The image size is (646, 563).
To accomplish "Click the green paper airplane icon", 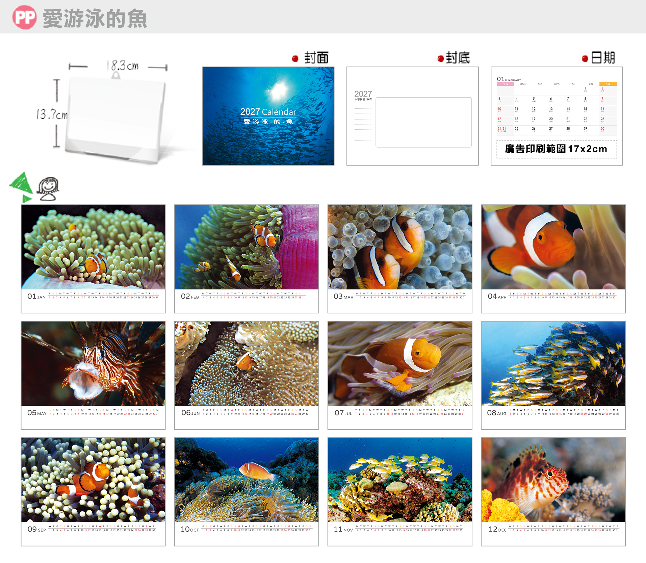I will (x=21, y=187).
